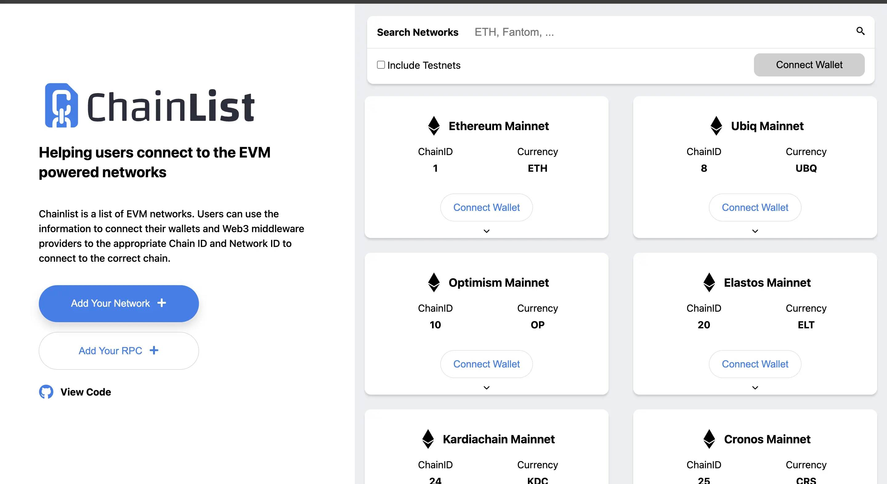The image size is (887, 484).
Task: Click the Ubiq Mainnet network icon
Action: click(x=716, y=125)
